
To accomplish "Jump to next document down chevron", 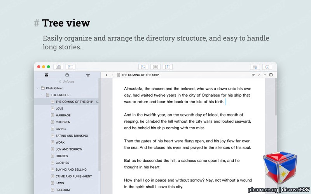I will point(265,75).
